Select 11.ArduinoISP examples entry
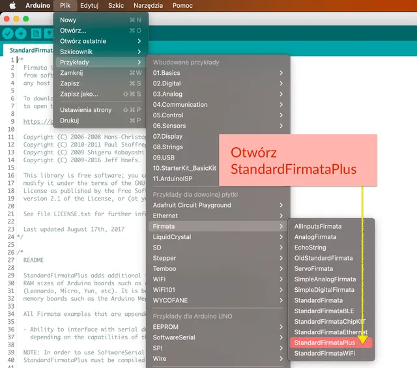 point(184,178)
